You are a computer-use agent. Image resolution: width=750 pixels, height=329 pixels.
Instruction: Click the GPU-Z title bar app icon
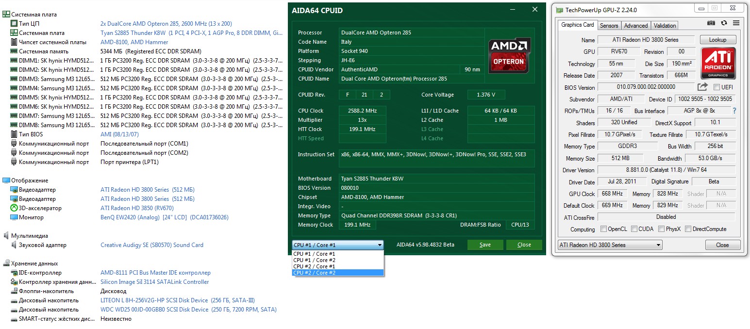tap(559, 10)
